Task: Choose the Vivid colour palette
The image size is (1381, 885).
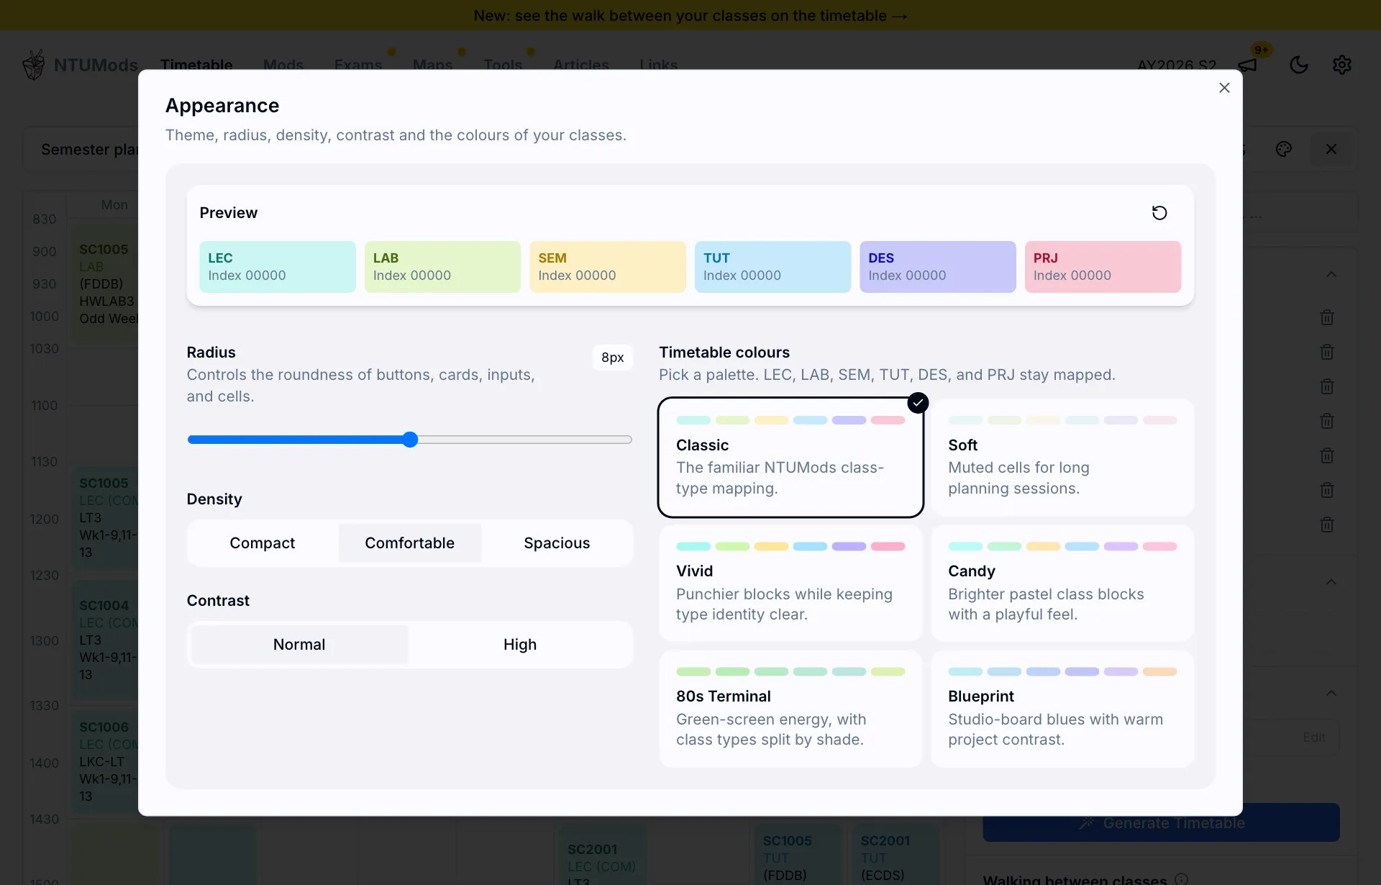Action: [790, 583]
